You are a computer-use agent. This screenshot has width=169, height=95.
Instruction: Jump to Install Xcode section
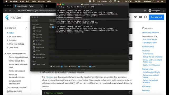coord(148,54)
